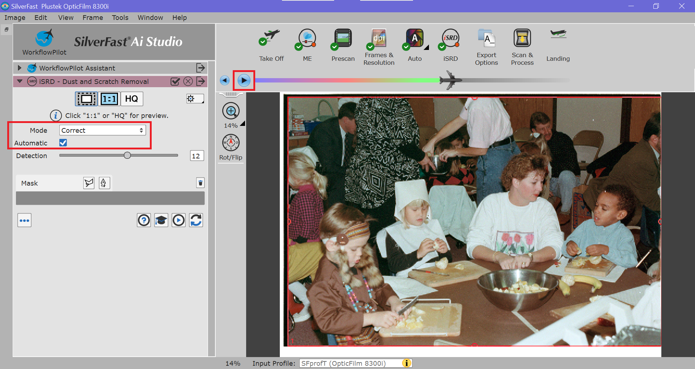
Task: Advance to next workflow step arrow
Action: point(244,80)
